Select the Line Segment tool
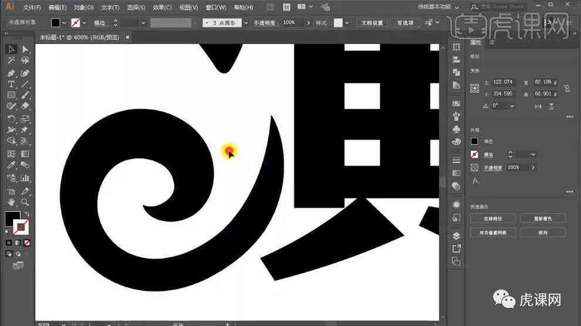 click(25, 84)
